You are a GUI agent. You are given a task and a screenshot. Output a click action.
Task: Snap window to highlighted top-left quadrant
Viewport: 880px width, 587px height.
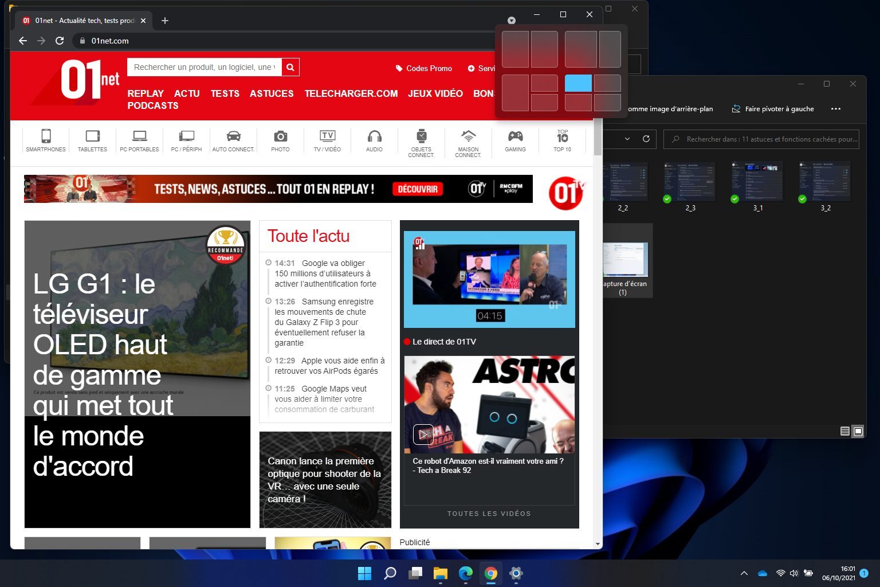[x=578, y=83]
